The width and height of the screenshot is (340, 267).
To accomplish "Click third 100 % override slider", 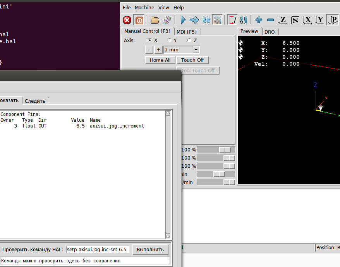I will coord(216,166).
